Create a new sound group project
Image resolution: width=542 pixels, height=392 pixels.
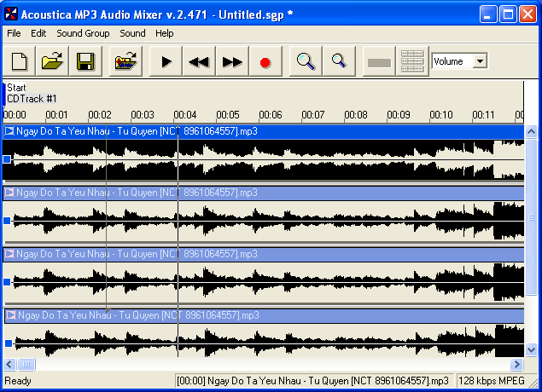click(x=20, y=61)
